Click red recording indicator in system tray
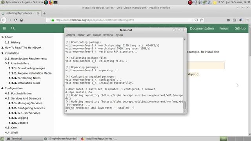 coord(190,2)
